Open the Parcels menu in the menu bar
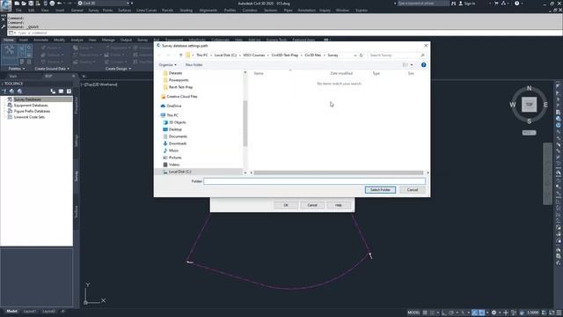 (x=167, y=11)
